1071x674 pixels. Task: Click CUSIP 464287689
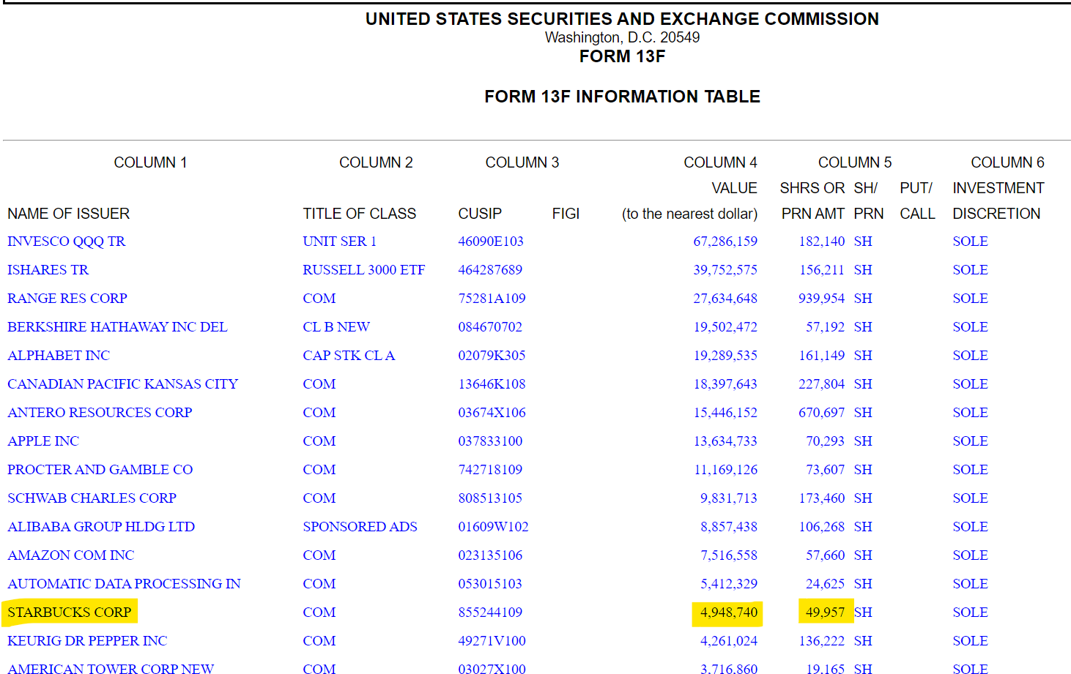click(x=490, y=270)
